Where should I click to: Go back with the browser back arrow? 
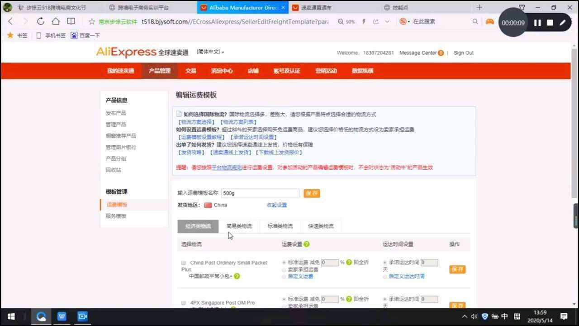[10, 21]
